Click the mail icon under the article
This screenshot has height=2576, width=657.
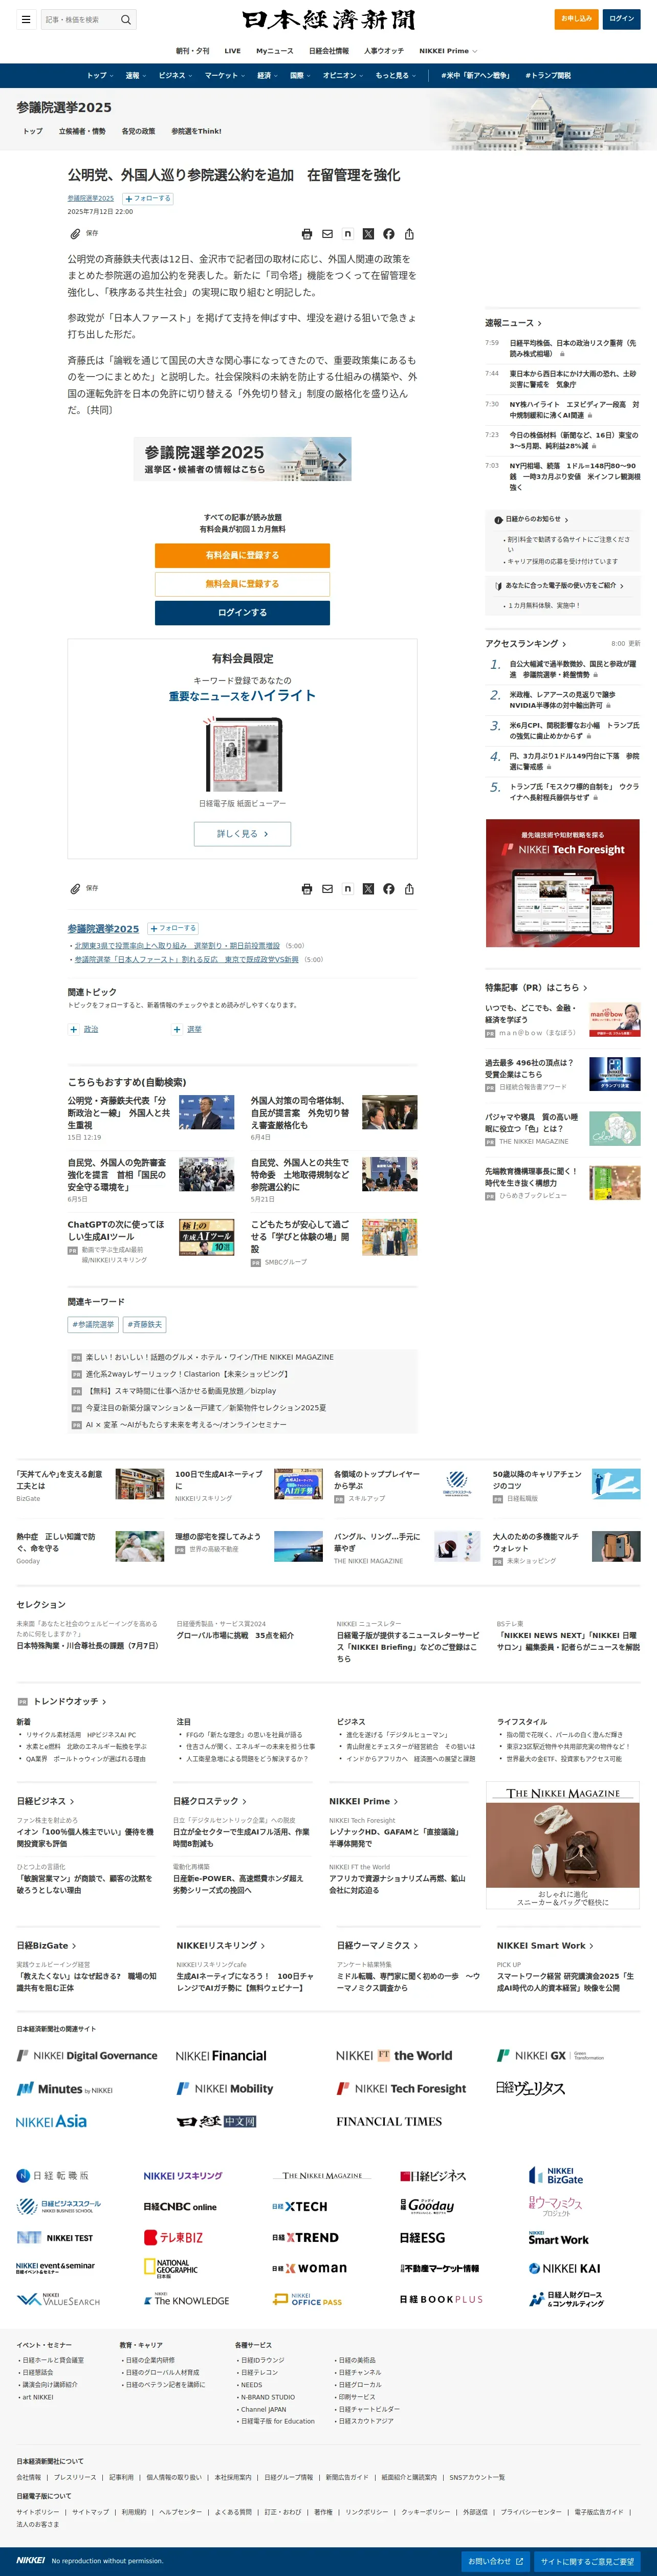pos(327,889)
